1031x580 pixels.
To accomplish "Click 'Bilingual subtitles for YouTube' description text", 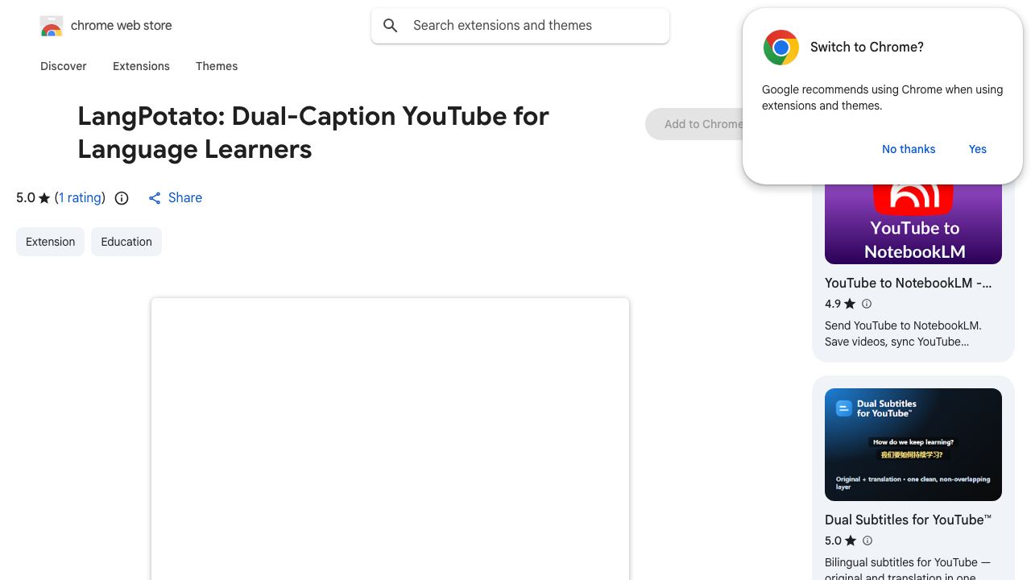I will (908, 569).
